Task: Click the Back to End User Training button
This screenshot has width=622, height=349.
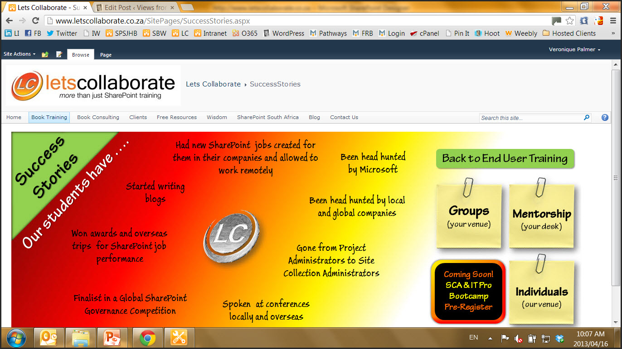Action: (505, 158)
